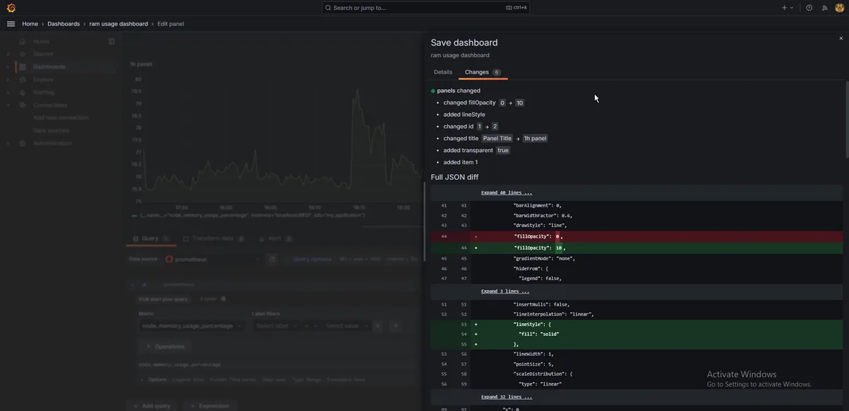
Task: Click the user profile avatar
Action: pos(840,8)
